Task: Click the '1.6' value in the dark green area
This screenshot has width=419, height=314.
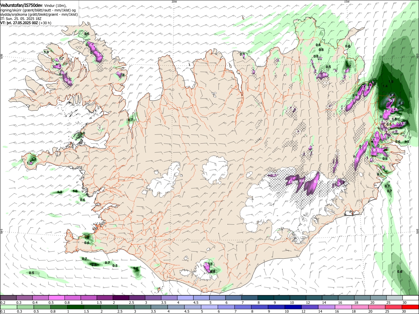Action: coord(391,81)
